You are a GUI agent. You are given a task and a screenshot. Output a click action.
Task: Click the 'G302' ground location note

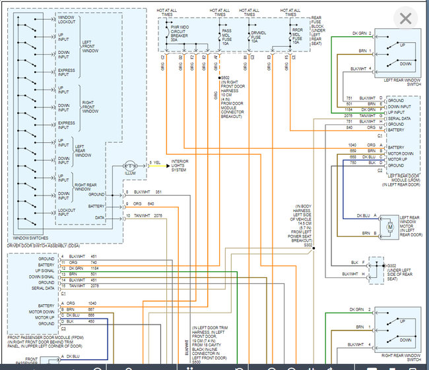[x=400, y=272]
